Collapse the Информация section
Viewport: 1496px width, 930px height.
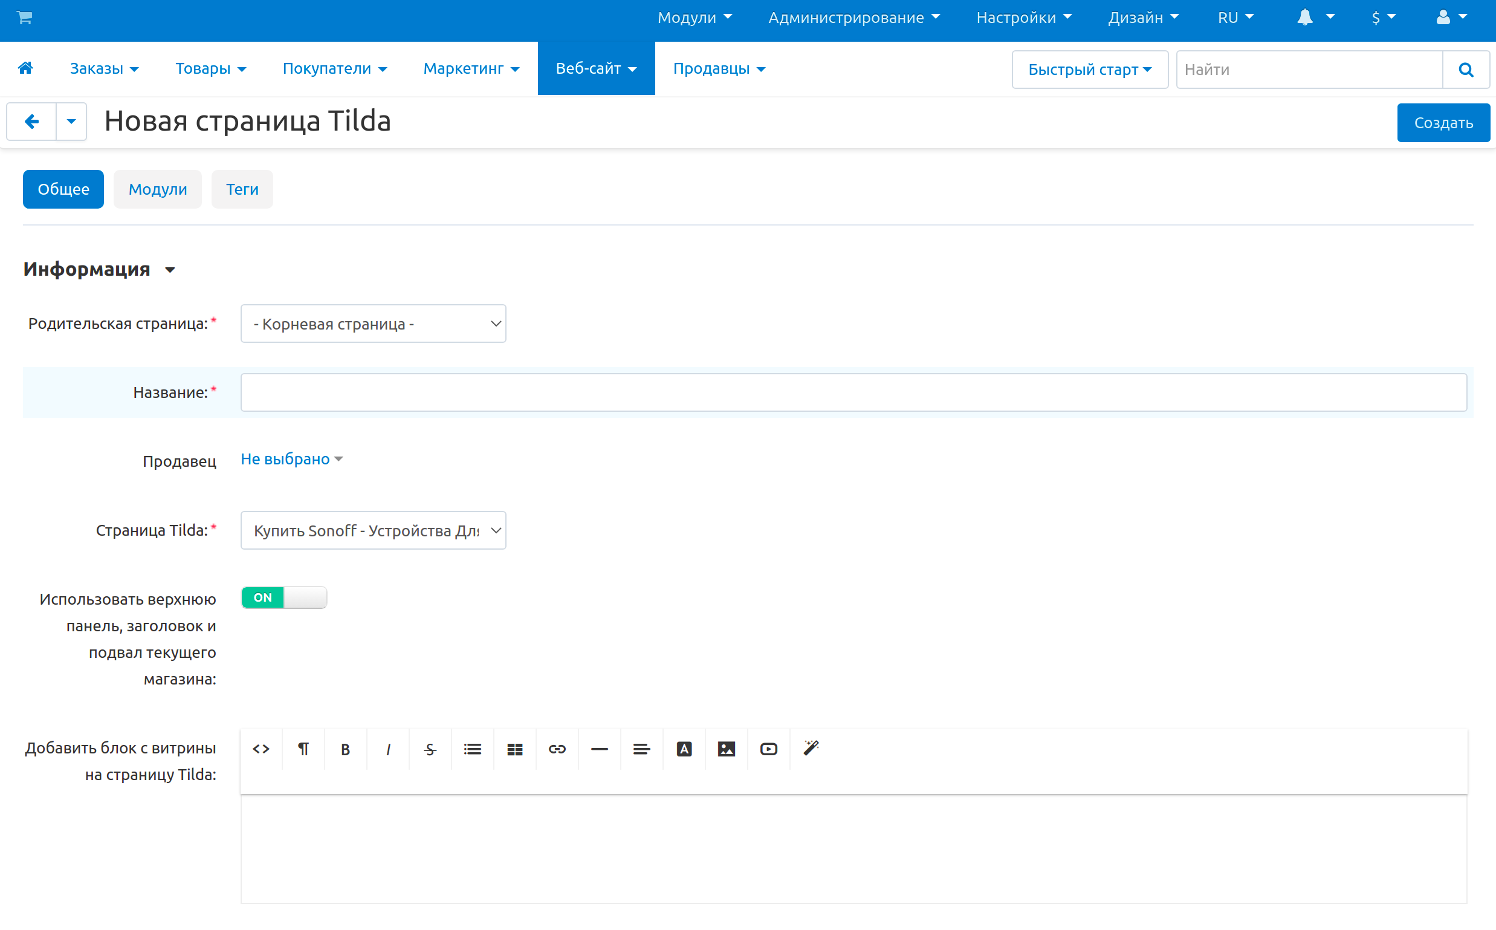[x=100, y=270]
